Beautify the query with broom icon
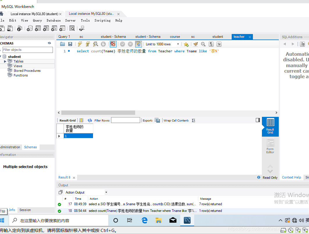 click(x=196, y=44)
